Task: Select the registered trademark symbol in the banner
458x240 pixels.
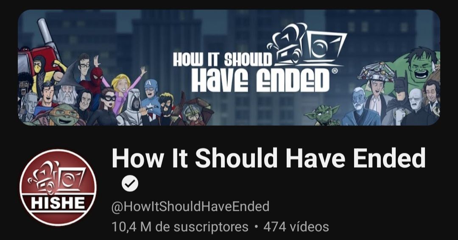Action: (x=335, y=71)
